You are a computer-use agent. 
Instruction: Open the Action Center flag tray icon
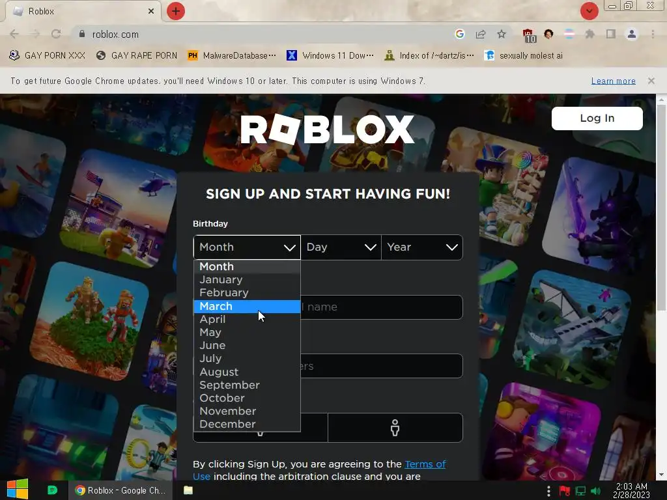click(565, 491)
